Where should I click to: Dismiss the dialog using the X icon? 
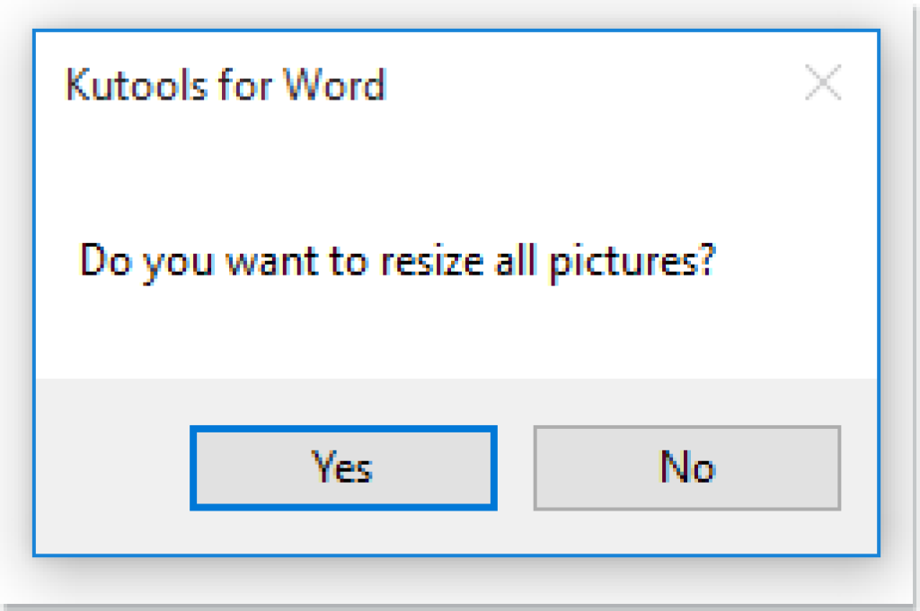tap(822, 84)
